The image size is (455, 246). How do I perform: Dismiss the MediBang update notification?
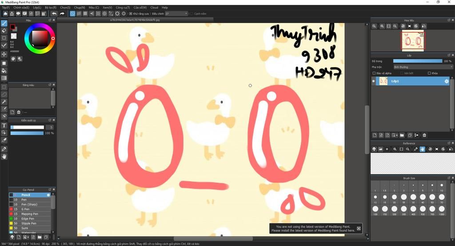[359, 229]
